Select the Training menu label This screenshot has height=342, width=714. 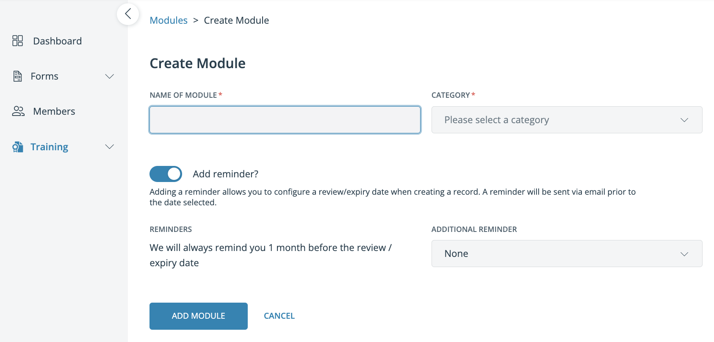point(50,147)
